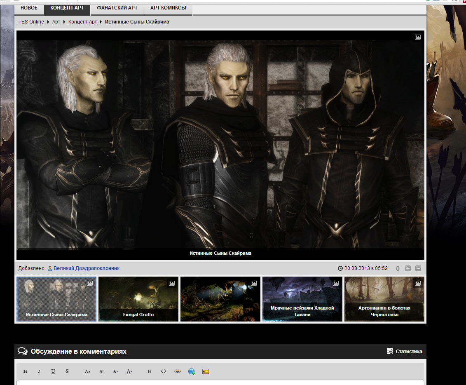Viewport: 466px width, 385px height.
Task: Click the plus vote button
Action: pos(408,268)
